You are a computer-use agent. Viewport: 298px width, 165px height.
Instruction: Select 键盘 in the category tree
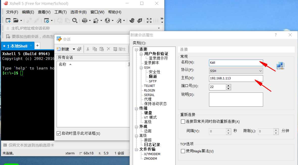[148, 113]
